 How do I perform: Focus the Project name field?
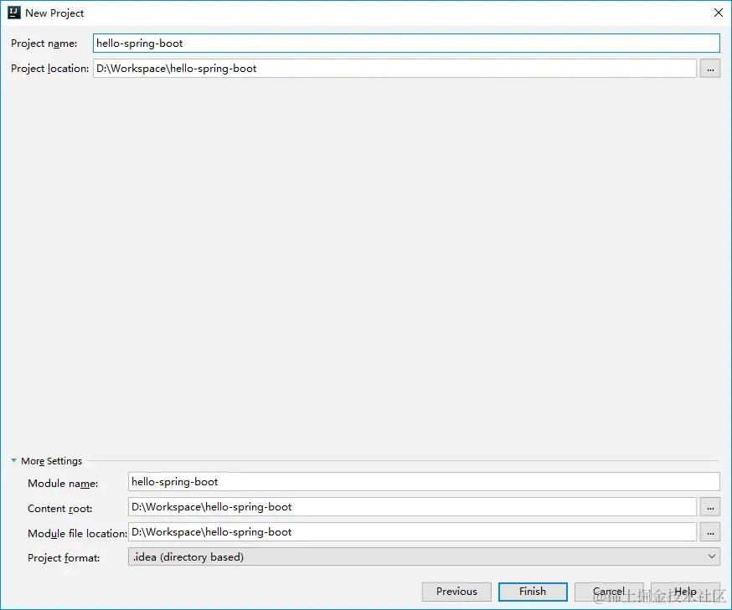[x=406, y=43]
